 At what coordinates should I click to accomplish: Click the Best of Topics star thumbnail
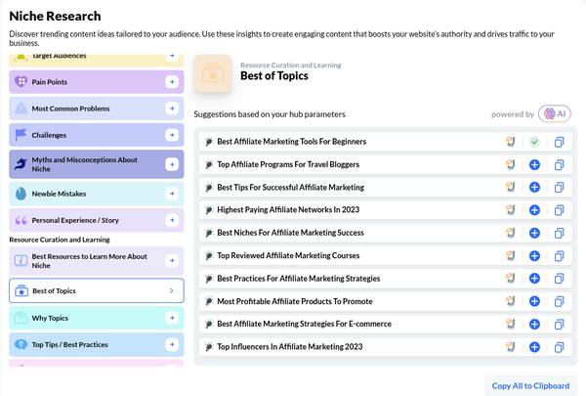coord(213,72)
